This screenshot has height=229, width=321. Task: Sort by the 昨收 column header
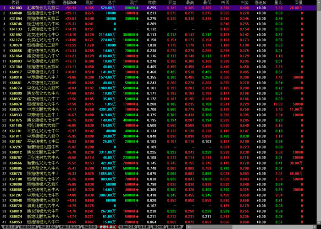click(151, 3)
